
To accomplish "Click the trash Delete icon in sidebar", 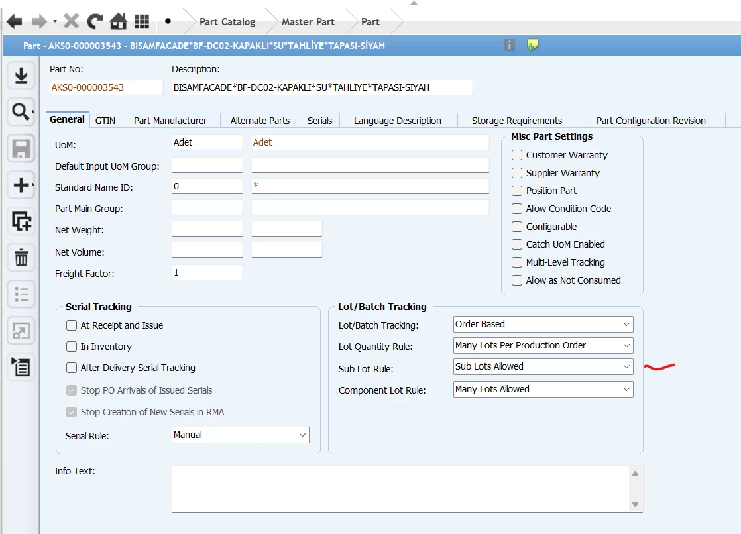I will coord(21,258).
